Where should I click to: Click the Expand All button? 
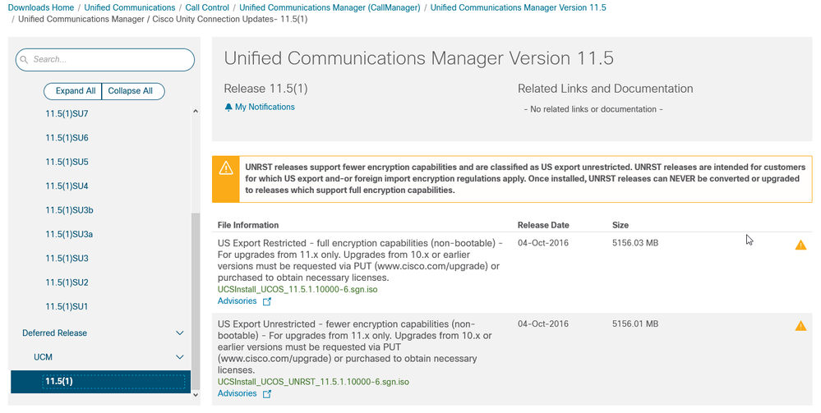coord(73,91)
